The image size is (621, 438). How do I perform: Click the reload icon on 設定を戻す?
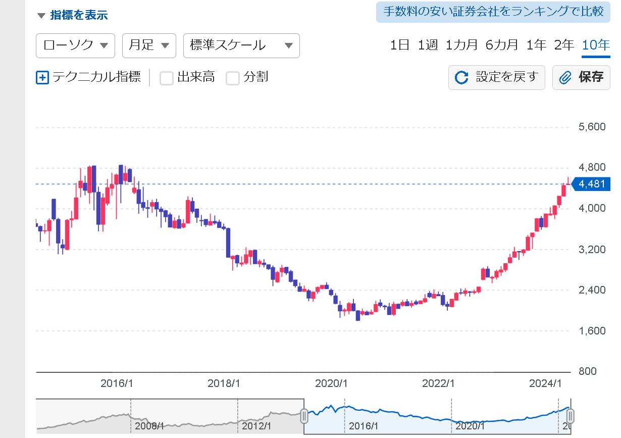coord(461,78)
